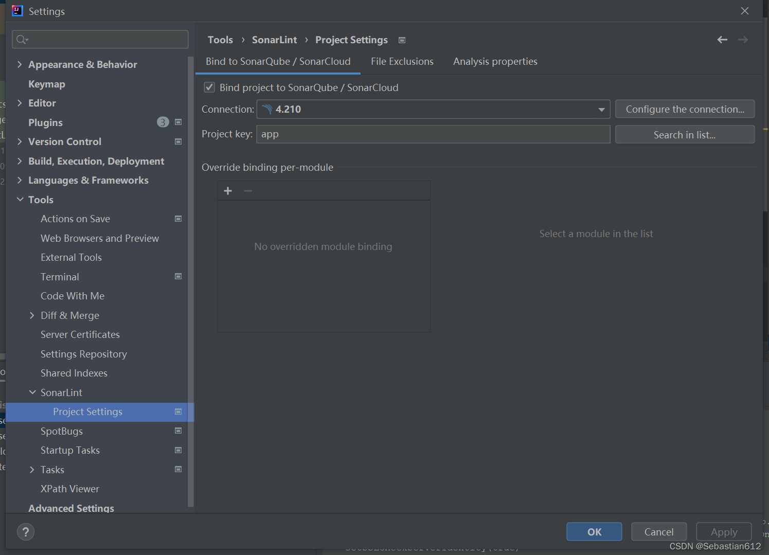Select Settings Repository
This screenshot has height=555, width=769.
point(84,354)
